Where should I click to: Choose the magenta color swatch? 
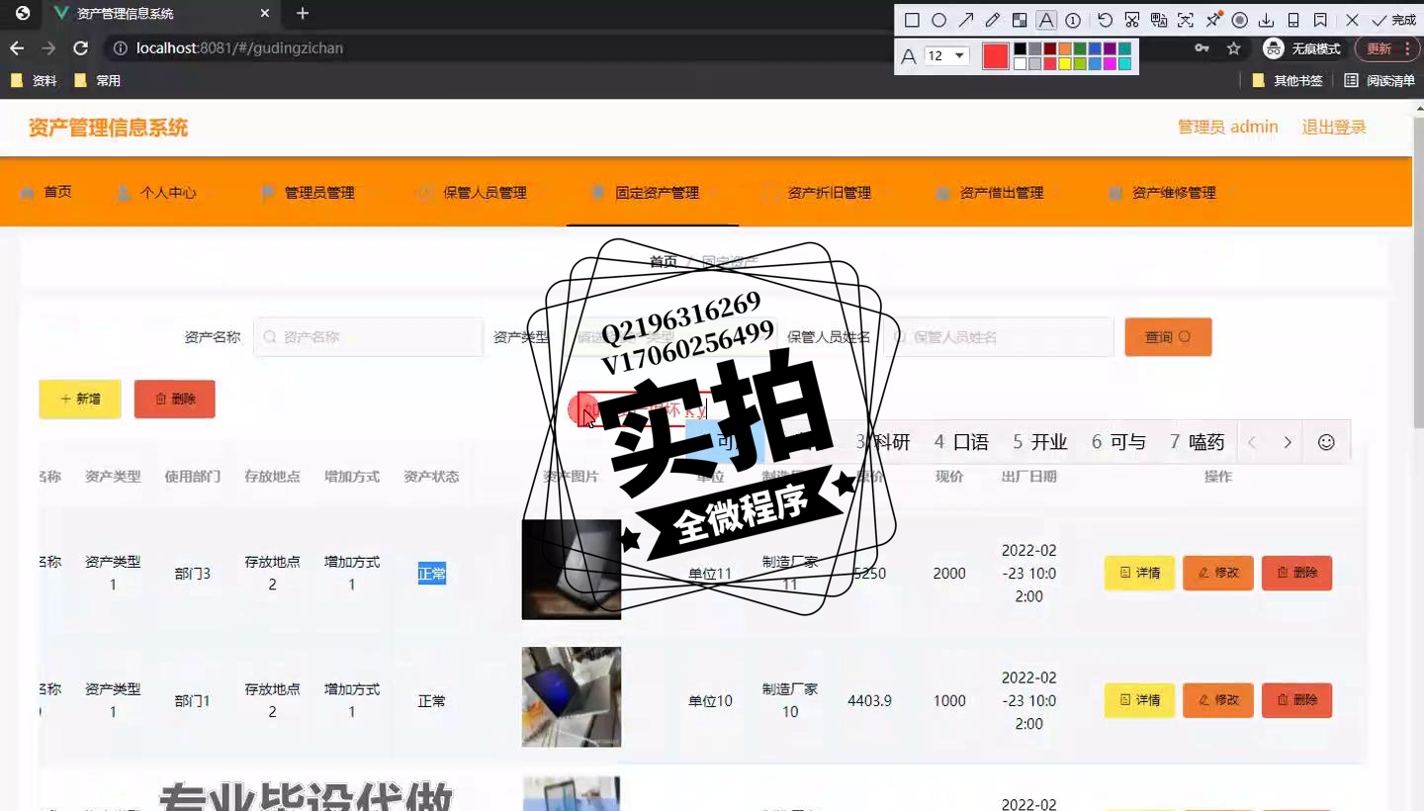point(1110,63)
